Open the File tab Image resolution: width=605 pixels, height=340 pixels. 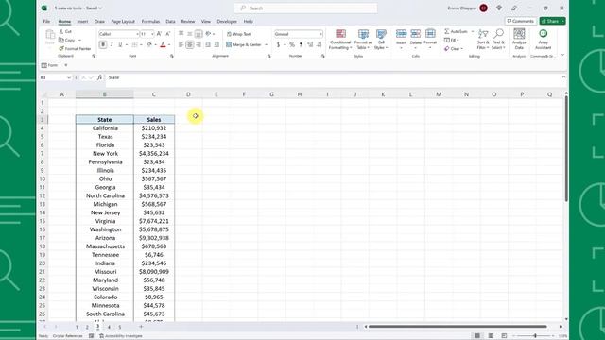click(x=46, y=21)
